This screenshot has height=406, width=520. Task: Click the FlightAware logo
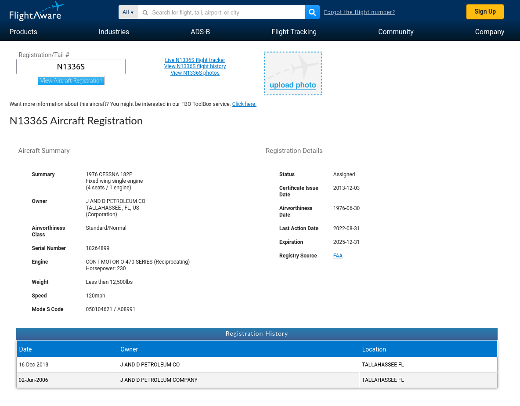(x=36, y=11)
